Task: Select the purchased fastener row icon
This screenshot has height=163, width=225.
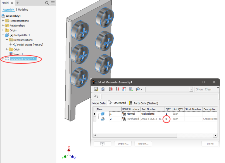Action: click(x=102, y=119)
